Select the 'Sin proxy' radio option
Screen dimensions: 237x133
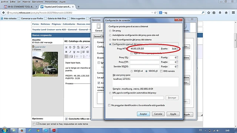click(110, 31)
